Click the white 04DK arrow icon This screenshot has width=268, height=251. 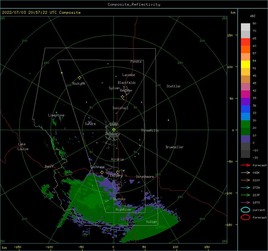[245, 173]
